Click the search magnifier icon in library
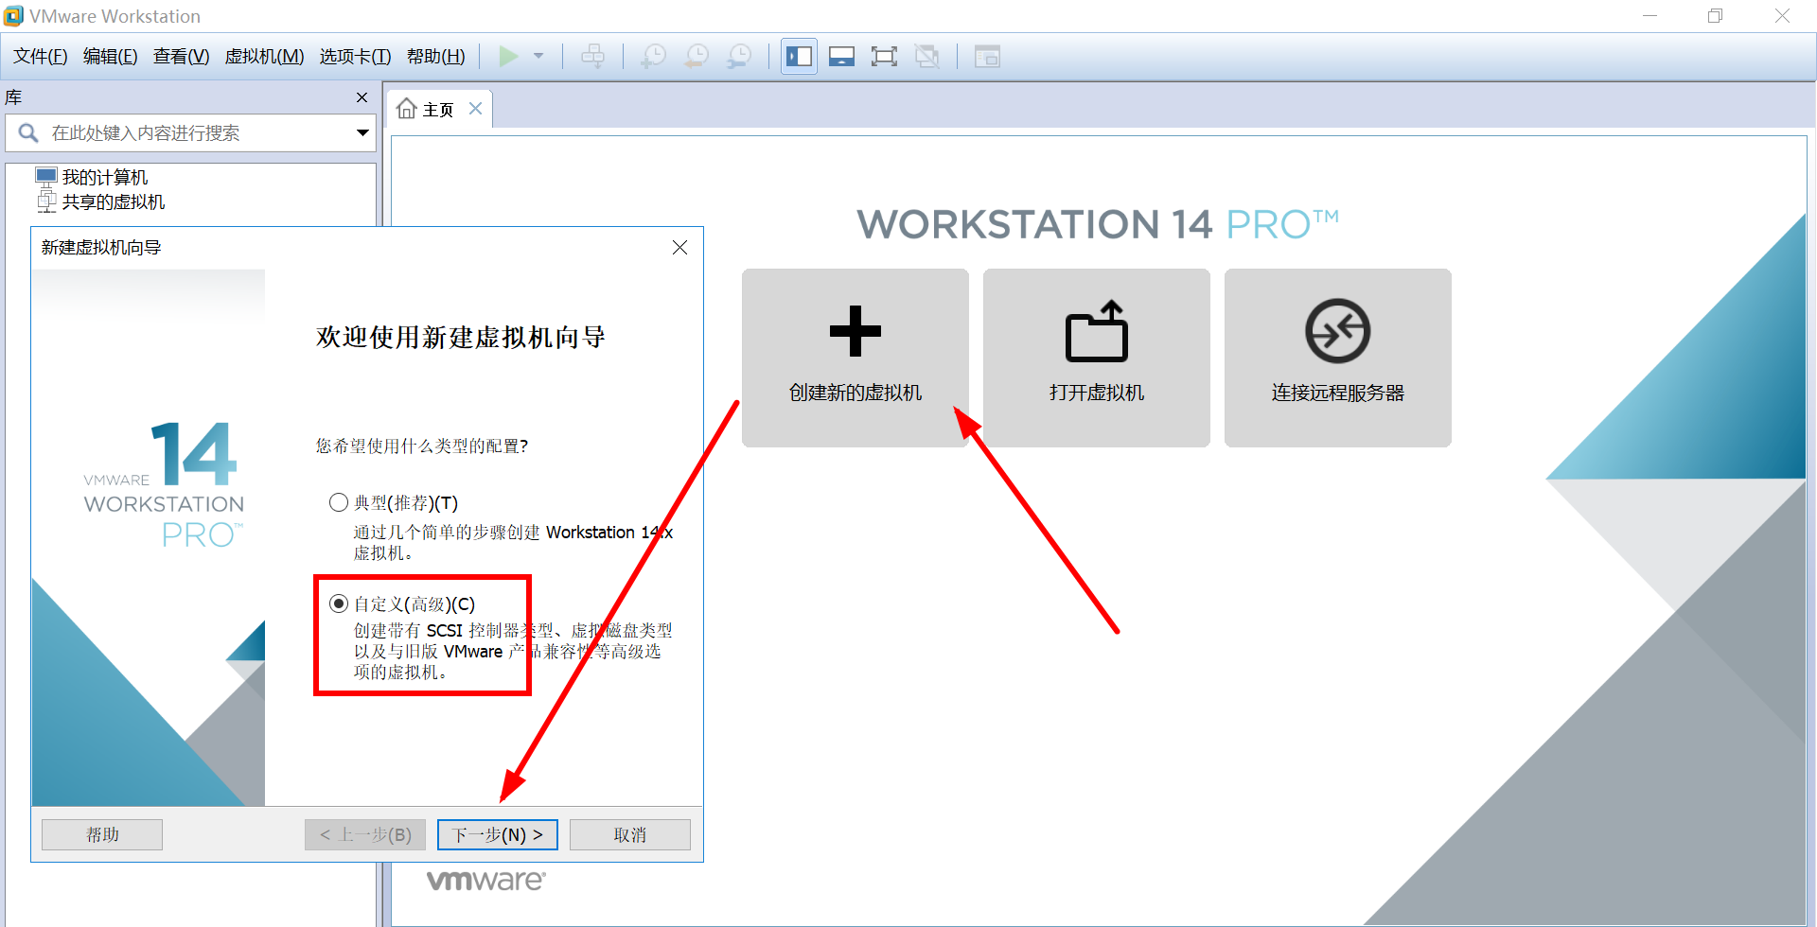Image resolution: width=1817 pixels, height=927 pixels. coord(28,133)
